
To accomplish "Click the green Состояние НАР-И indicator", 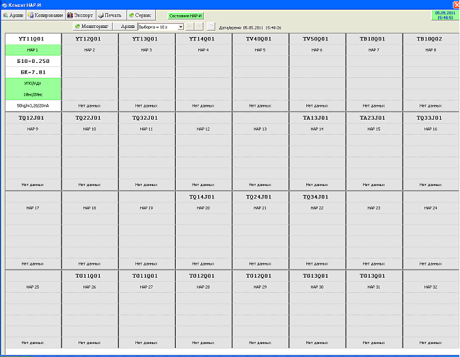I will click(x=185, y=15).
